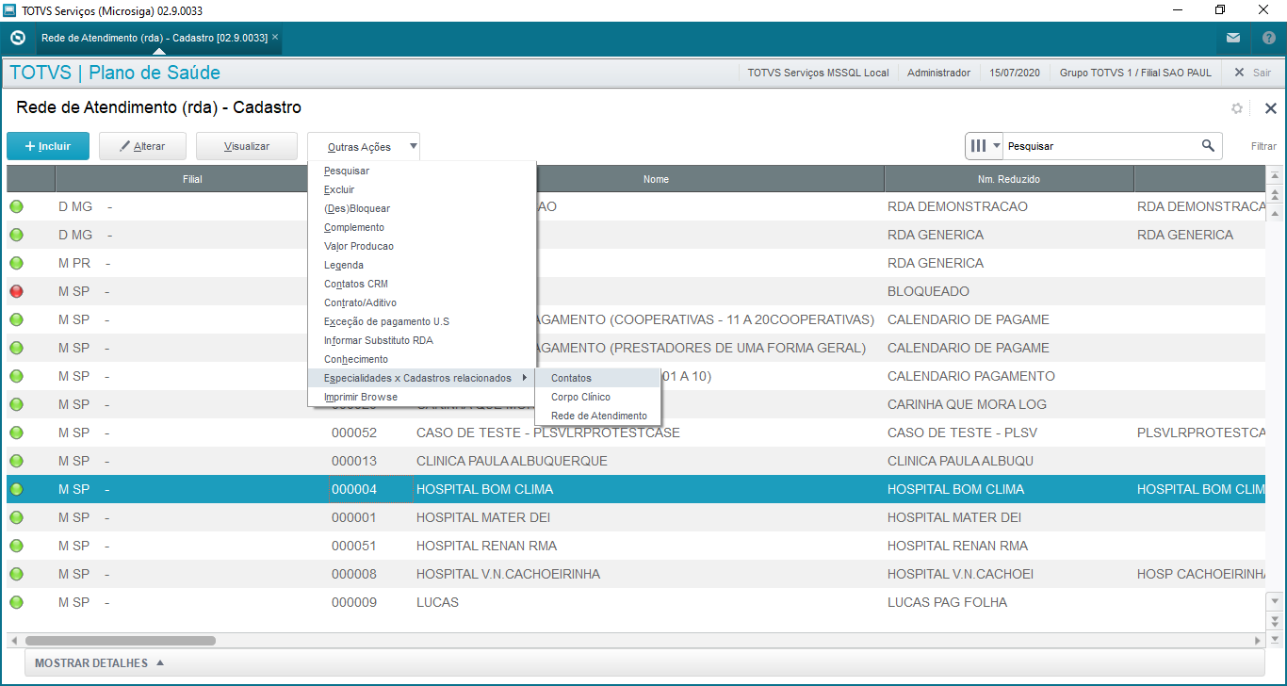Viewport: 1287px width, 686px height.
Task: Click green status icon of HOSPITAL V.N.CACHOEIRINHA row
Action: tap(17, 574)
